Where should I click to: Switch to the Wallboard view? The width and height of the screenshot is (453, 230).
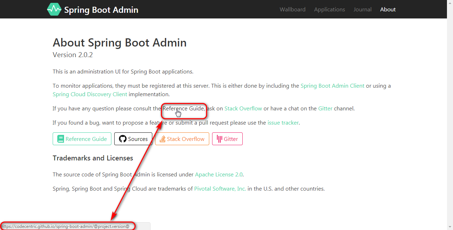point(293,9)
